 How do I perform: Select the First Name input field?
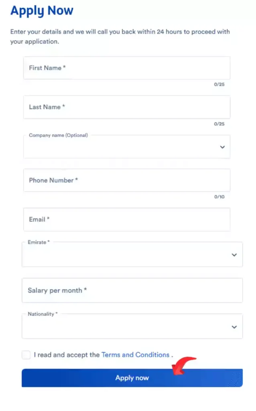[x=127, y=68]
